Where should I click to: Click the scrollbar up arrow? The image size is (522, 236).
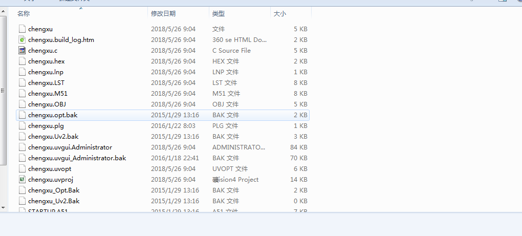(x=3, y=12)
